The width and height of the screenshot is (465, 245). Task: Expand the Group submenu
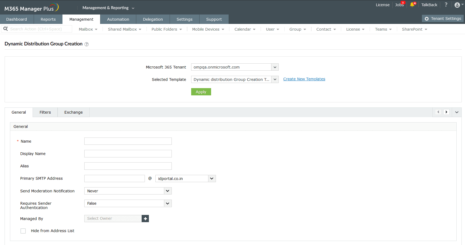click(x=298, y=29)
